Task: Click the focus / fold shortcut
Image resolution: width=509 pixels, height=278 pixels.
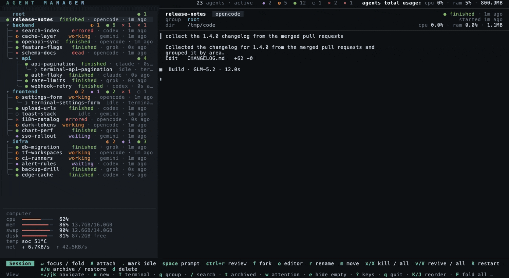Action: tap(62, 263)
